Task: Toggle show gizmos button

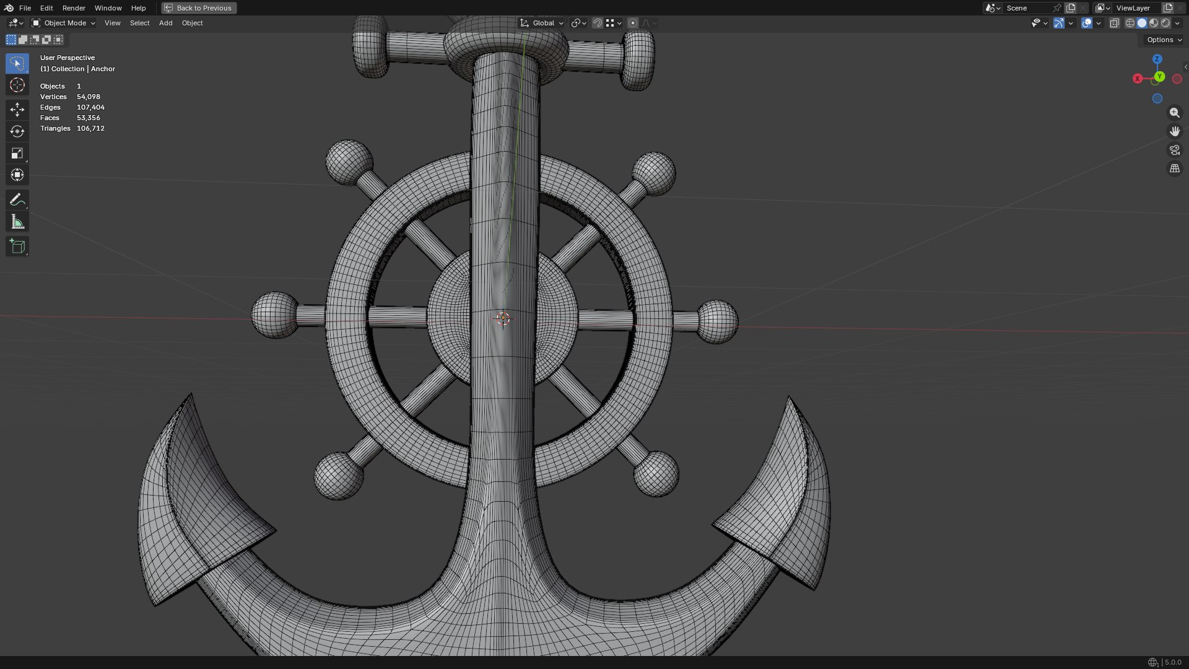Action: (1059, 23)
